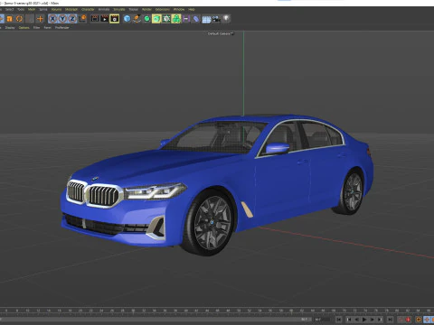Click timeline ruler at frame 30
Image resolution: width=434 pixels, height=325 pixels.
tap(133, 311)
